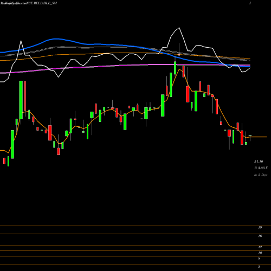Click the 'in 2 Days' label
Image resolution: width=271 pixels, height=271 pixels.
(261, 175)
